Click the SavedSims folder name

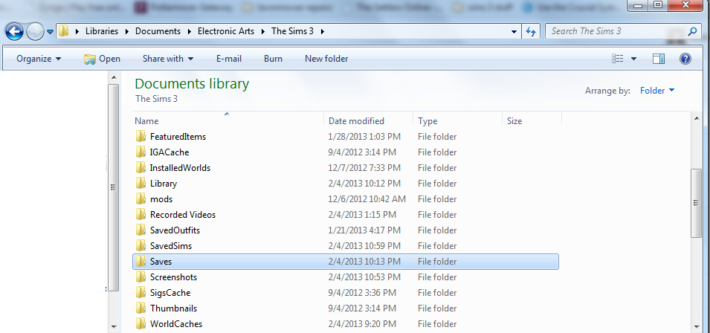pyautogui.click(x=171, y=246)
